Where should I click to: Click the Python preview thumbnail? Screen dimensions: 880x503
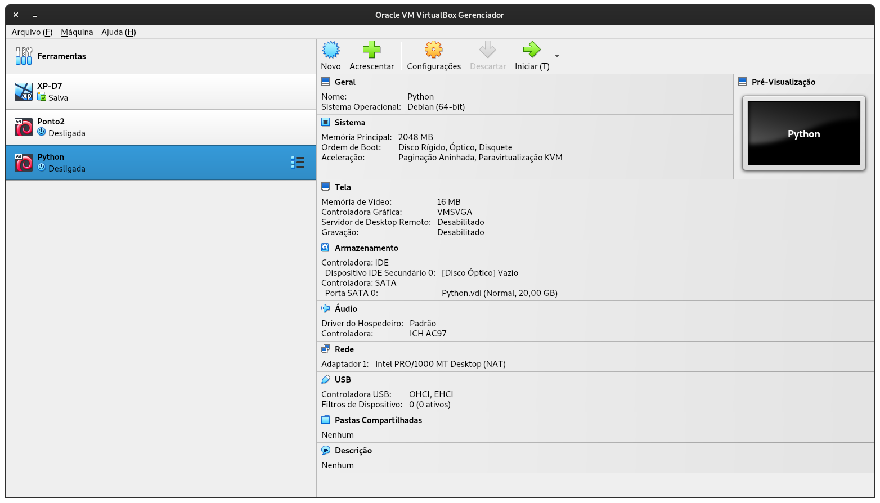[x=804, y=133]
